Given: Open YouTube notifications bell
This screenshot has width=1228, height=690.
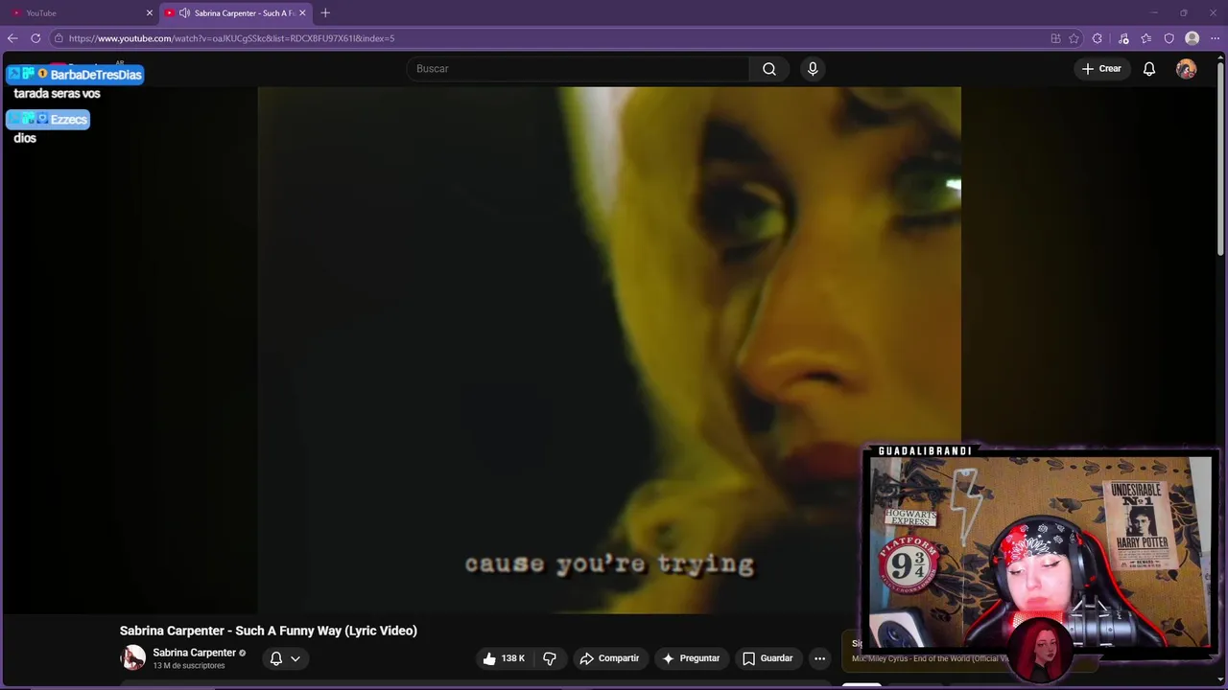Looking at the screenshot, I should pyautogui.click(x=1149, y=69).
